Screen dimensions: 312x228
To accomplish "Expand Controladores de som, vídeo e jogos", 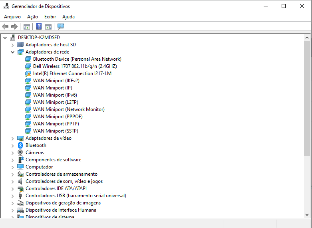I will 12,181.
